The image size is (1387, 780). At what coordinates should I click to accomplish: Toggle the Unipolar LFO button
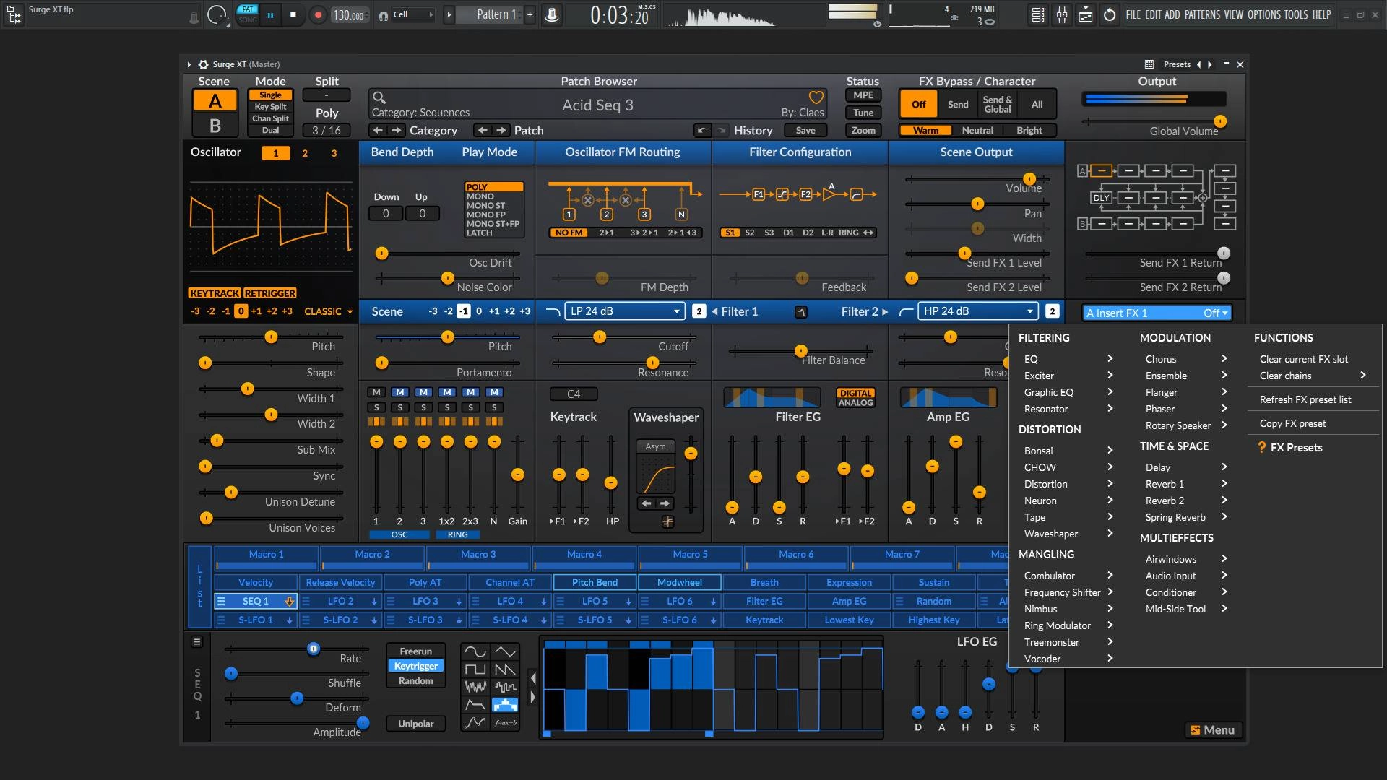pos(416,724)
